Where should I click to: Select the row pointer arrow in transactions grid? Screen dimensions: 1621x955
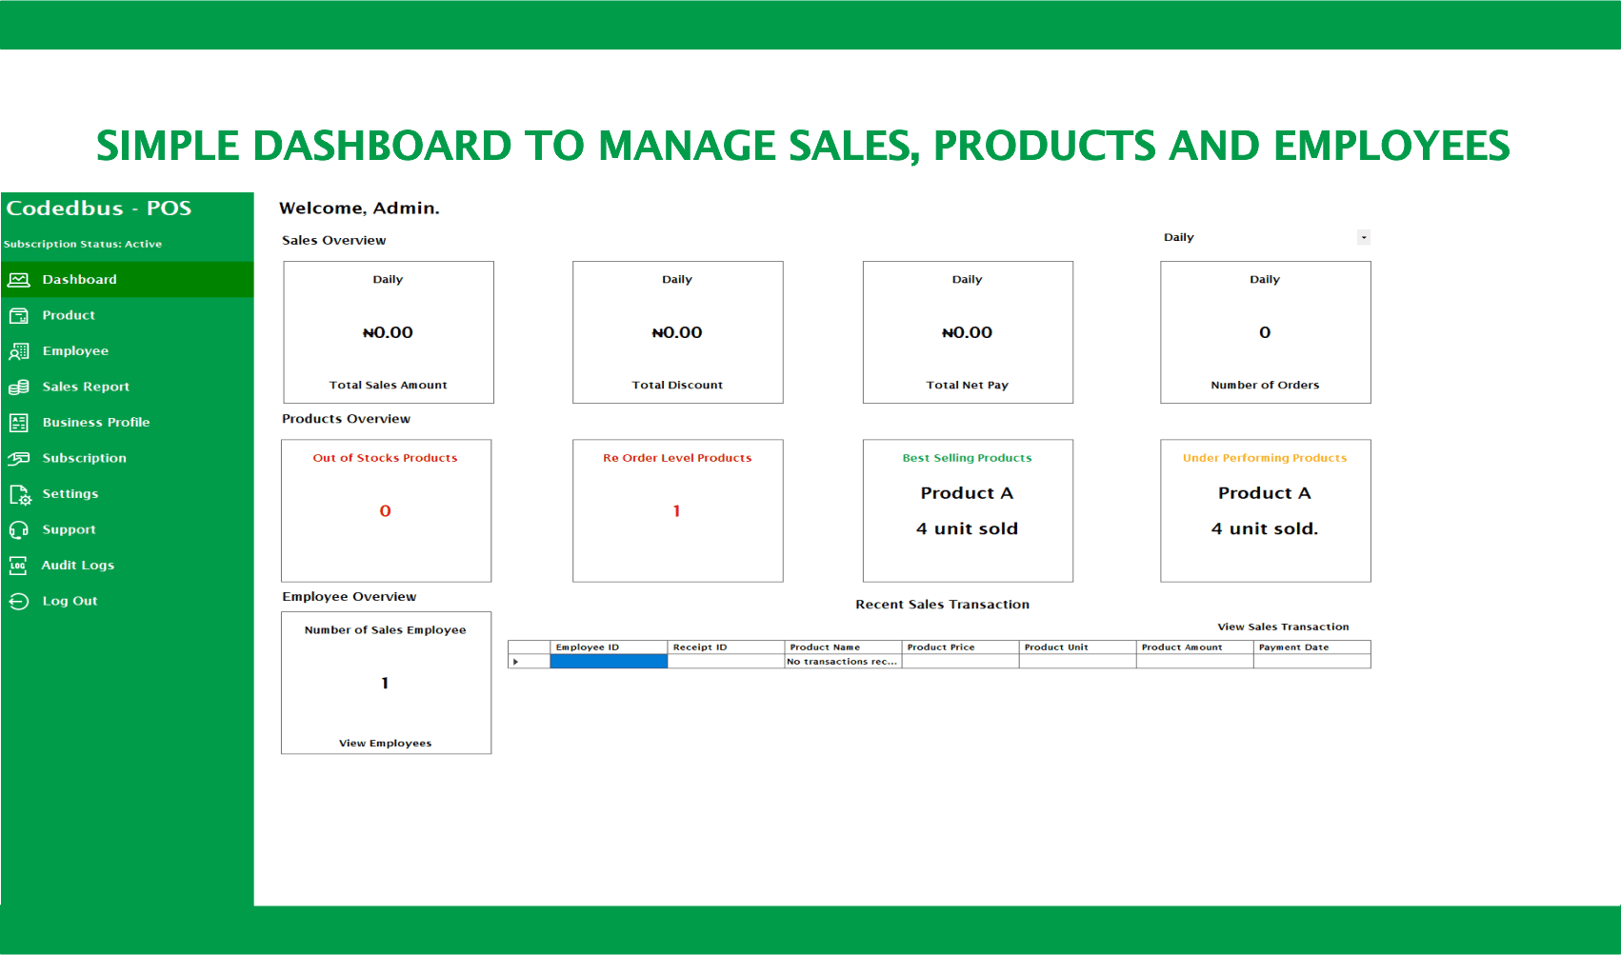[x=516, y=662]
